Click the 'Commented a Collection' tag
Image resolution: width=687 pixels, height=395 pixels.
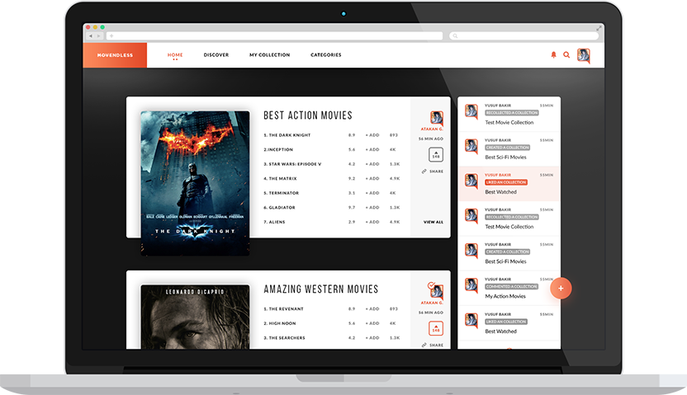pyautogui.click(x=511, y=286)
